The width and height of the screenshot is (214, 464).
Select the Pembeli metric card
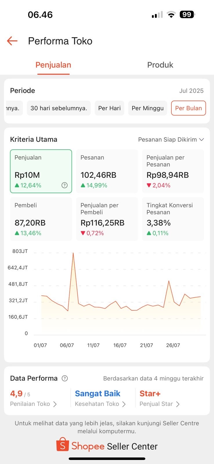[41, 219]
